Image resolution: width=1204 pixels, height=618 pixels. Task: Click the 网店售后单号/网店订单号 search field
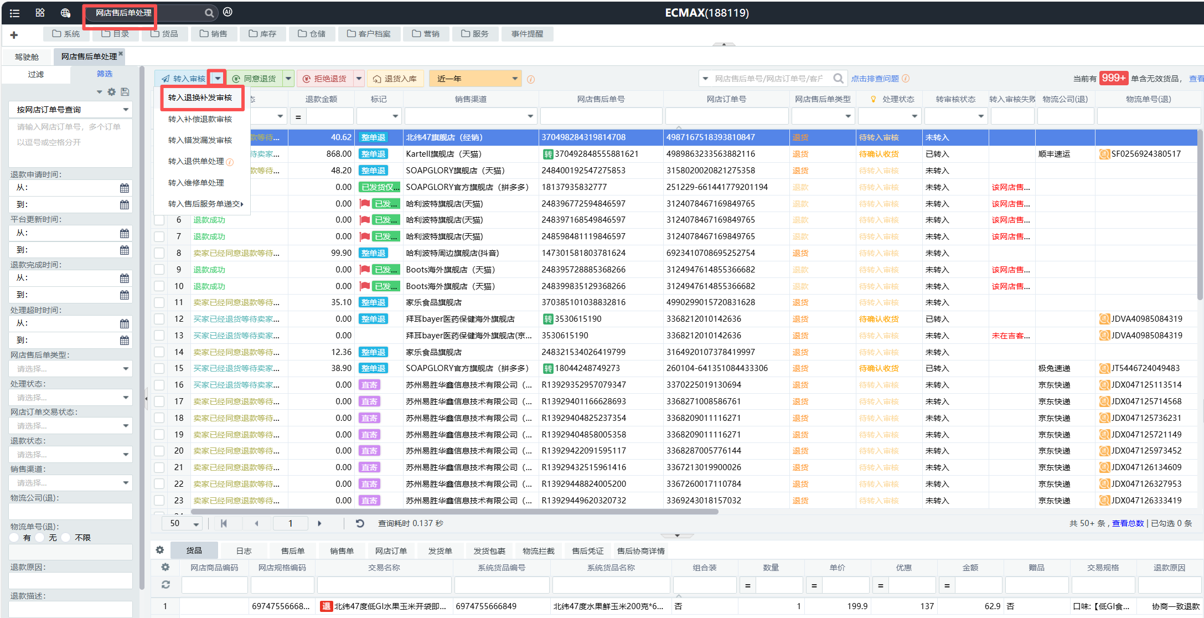(771, 79)
